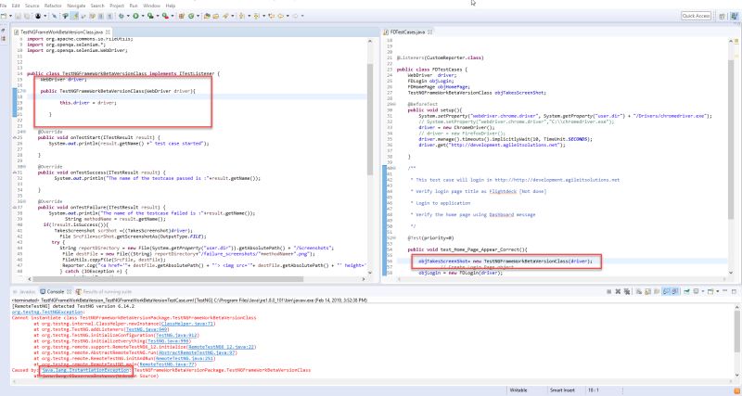Open the File menu

[x=4, y=6]
